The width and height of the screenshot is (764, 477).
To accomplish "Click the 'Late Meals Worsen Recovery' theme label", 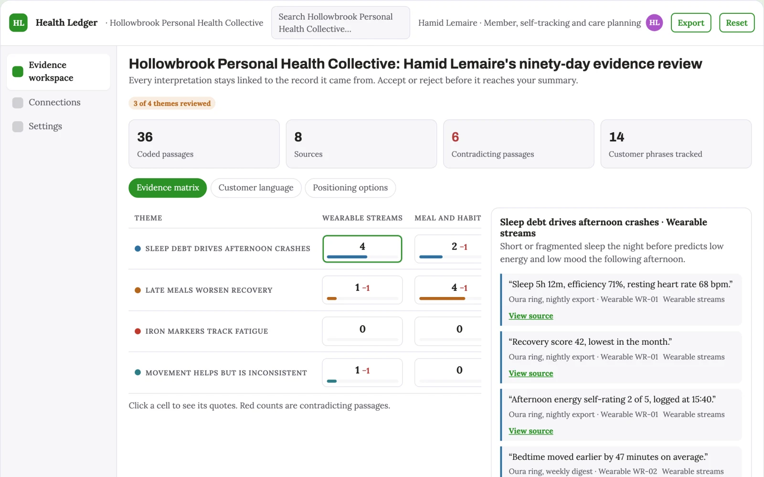I will [209, 290].
